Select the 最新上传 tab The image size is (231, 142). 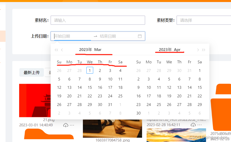(31, 72)
